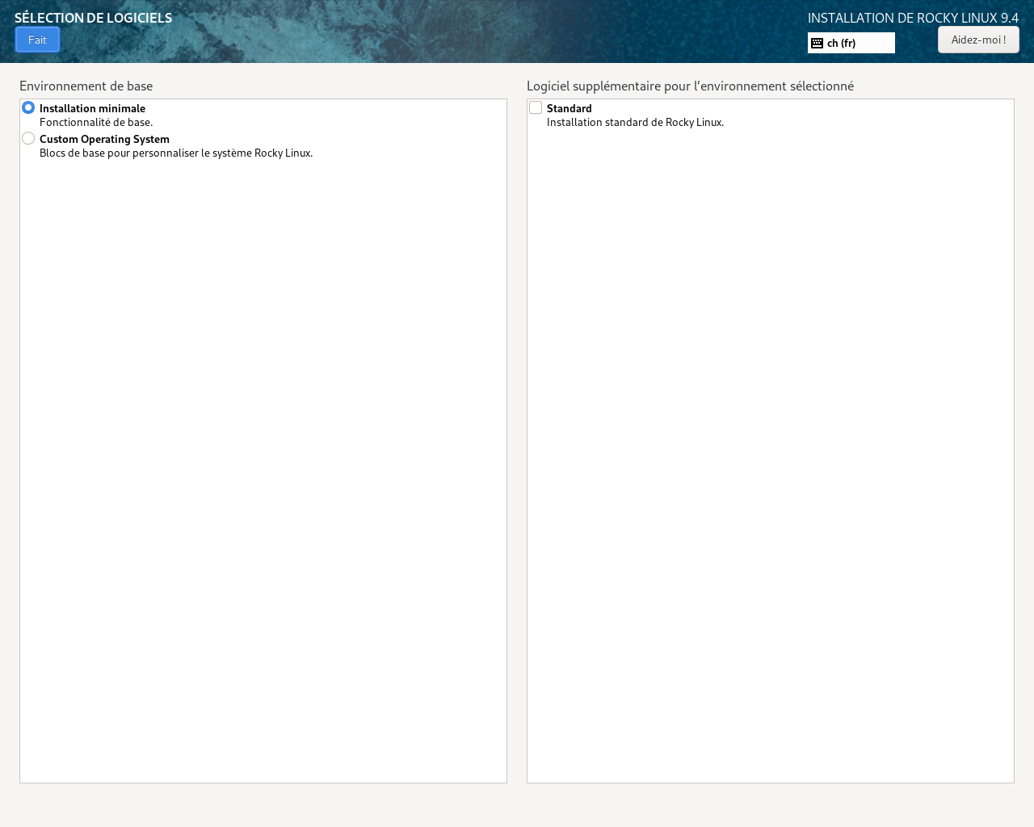Image resolution: width=1034 pixels, height=827 pixels.
Task: Click the Logiciel supplémentaire heading
Action: (x=690, y=86)
